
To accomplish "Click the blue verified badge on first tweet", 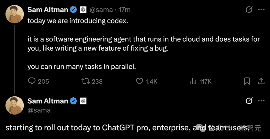I will click(74, 10).
